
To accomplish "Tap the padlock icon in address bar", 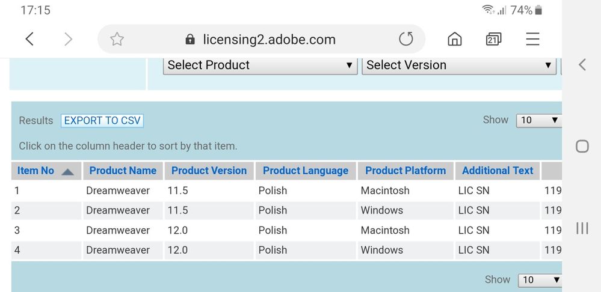I will [x=190, y=40].
